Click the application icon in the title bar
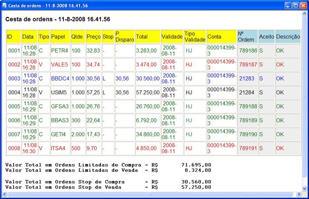This screenshot has height=199, width=309. [5, 5]
